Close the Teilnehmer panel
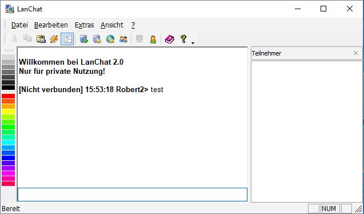 point(355,53)
